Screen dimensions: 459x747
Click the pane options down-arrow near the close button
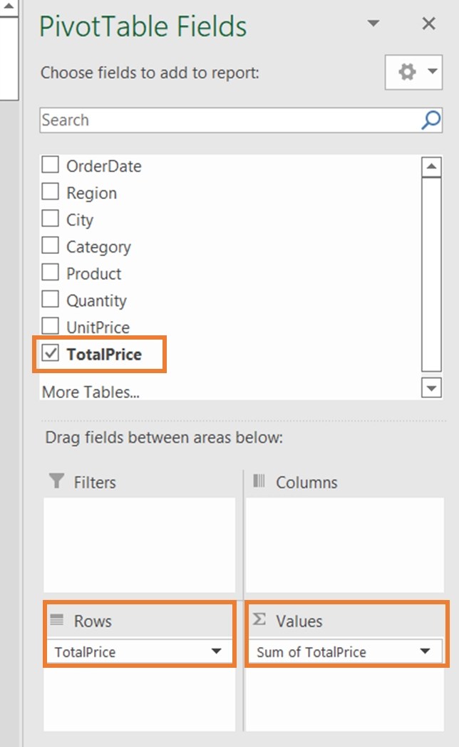pyautogui.click(x=373, y=24)
